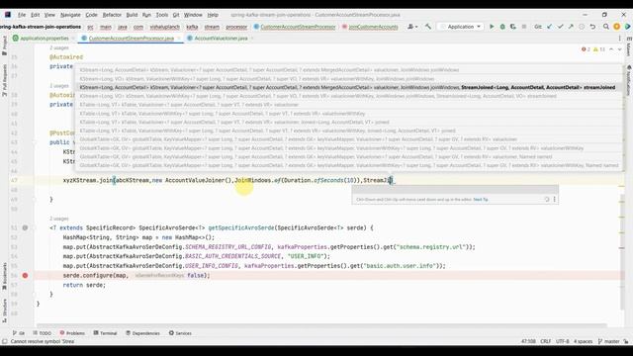633x356 pixels.
Task: Open the Maven tool window
Action: (629, 46)
